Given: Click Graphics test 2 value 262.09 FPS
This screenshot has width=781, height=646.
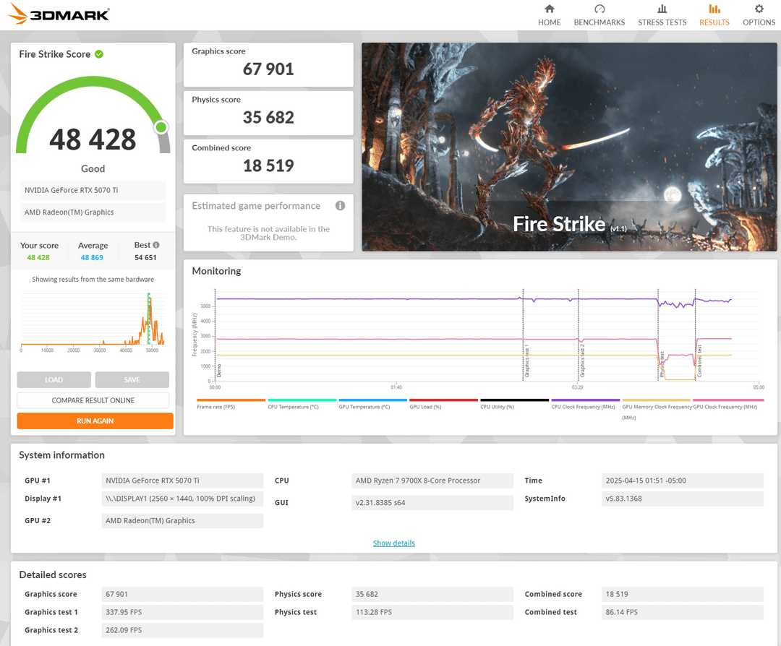Looking at the screenshot, I should coord(182,630).
